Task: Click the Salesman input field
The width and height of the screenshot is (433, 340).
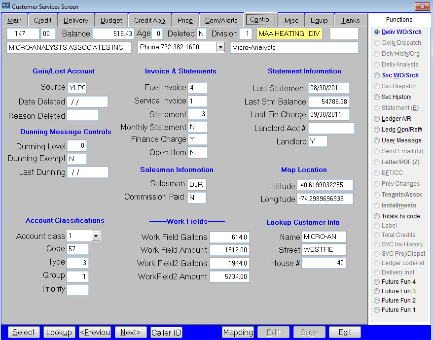Action: 197,184
